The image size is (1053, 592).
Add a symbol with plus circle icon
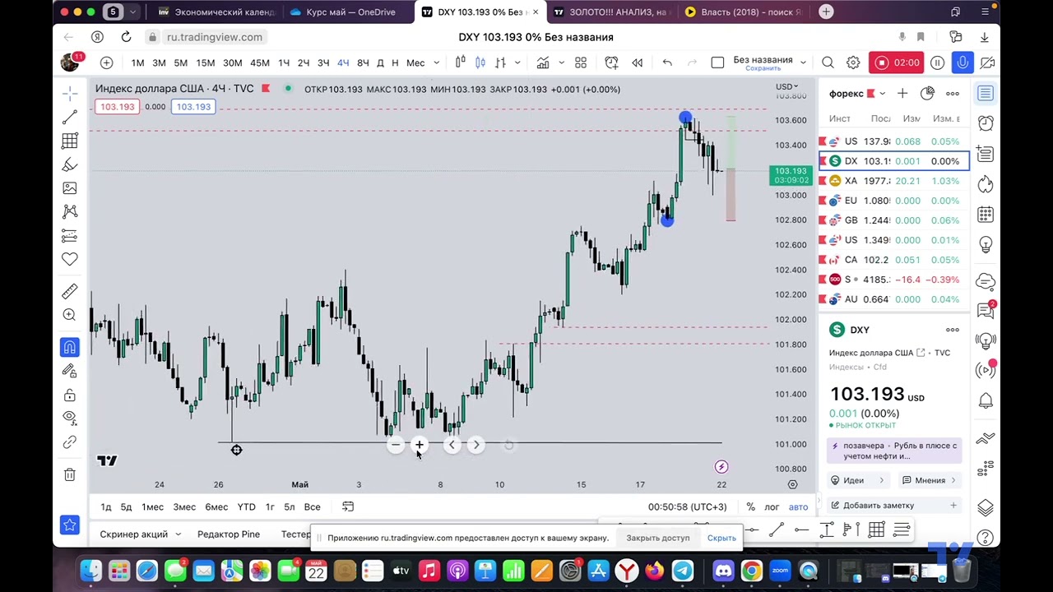click(106, 62)
